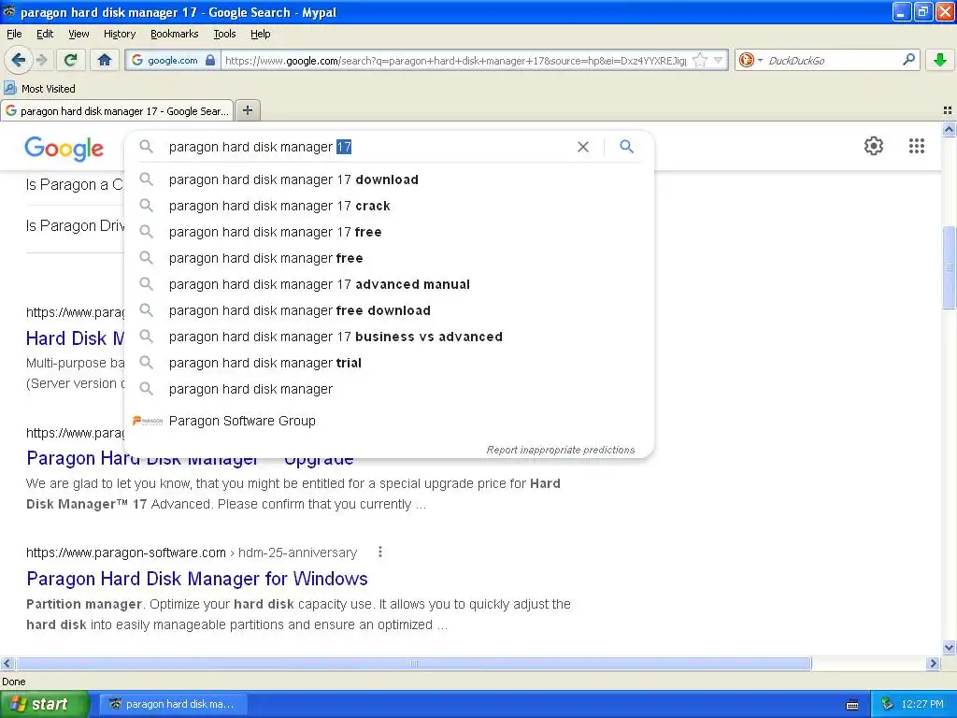This screenshot has height=718, width=957.
Task: Clear the Google search box with X
Action: tap(583, 147)
